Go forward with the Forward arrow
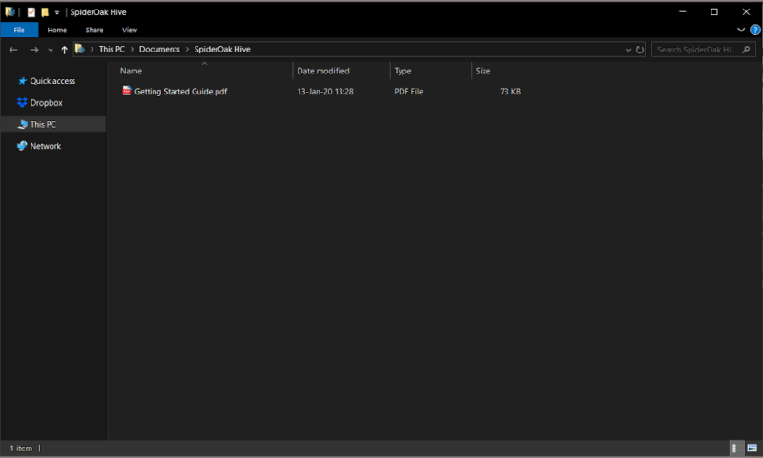This screenshot has width=763, height=458. pyautogui.click(x=34, y=50)
